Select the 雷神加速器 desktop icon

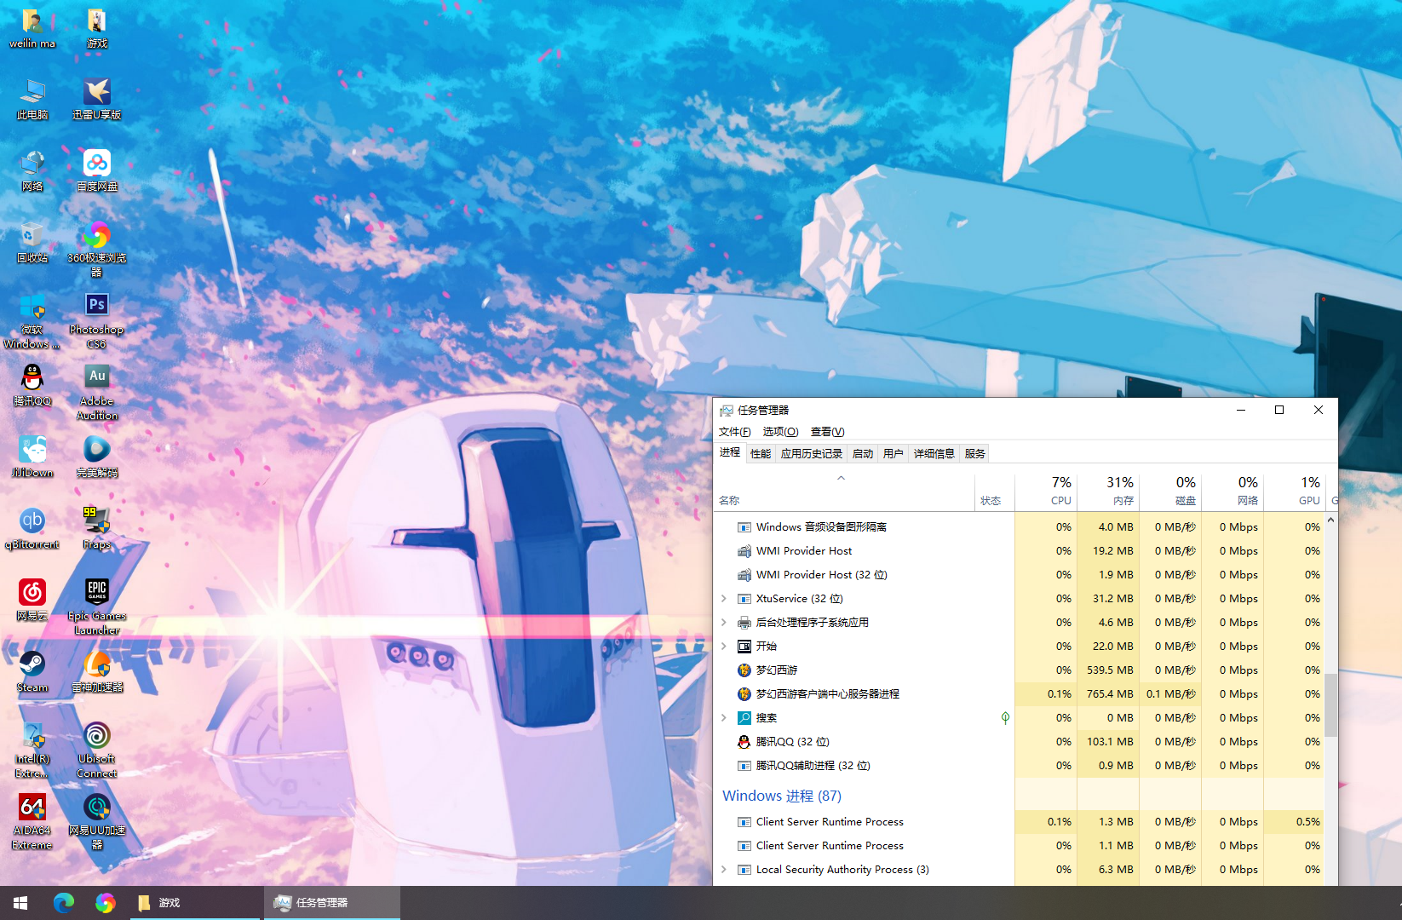point(97,672)
